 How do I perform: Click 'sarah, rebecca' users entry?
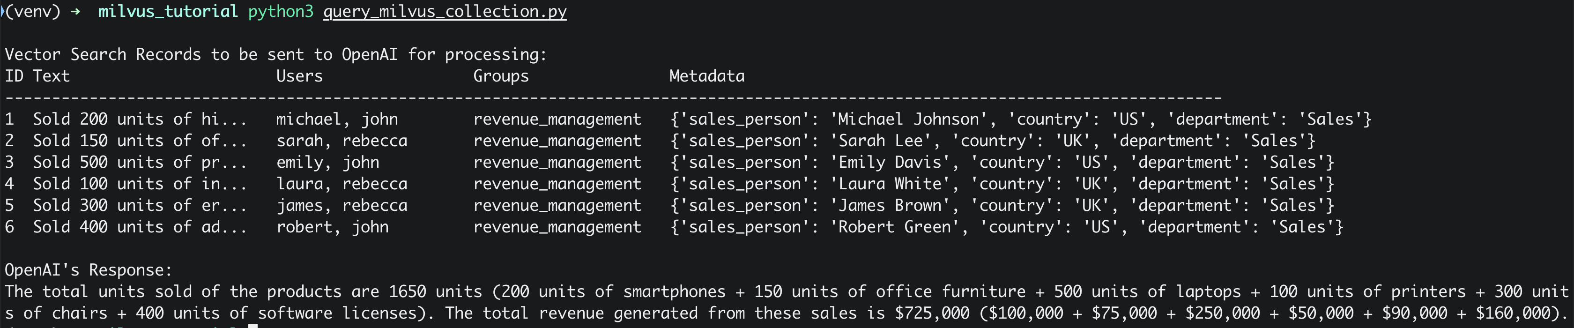tap(342, 141)
